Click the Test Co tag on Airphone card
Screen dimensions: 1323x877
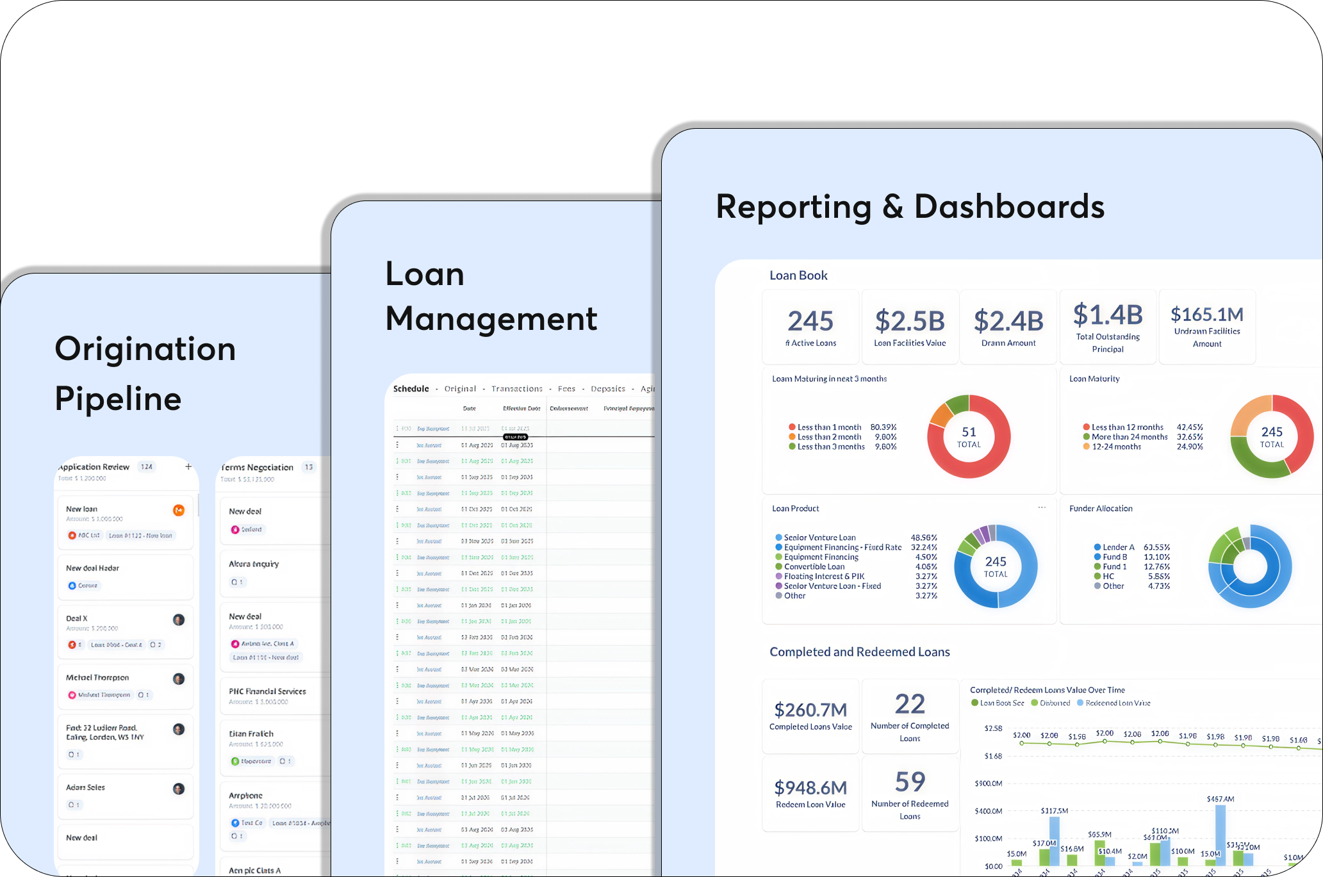247,823
